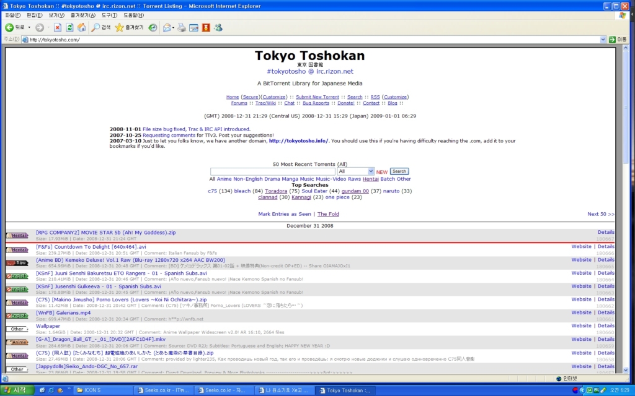
Task: Open the Search (검색) magnifier tool
Action: point(101,27)
